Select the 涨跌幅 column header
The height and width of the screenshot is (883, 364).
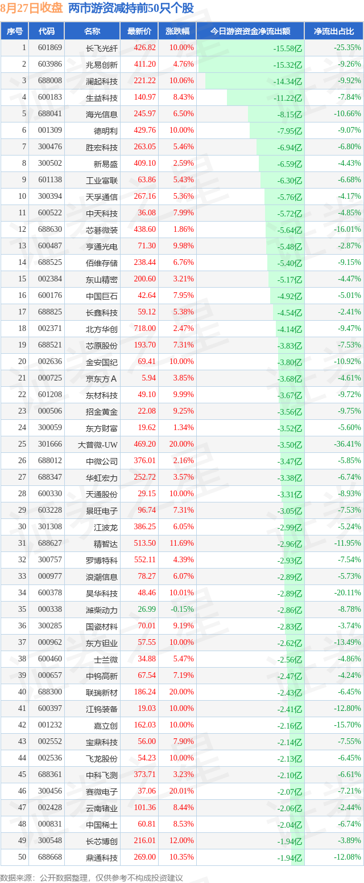pos(177,31)
